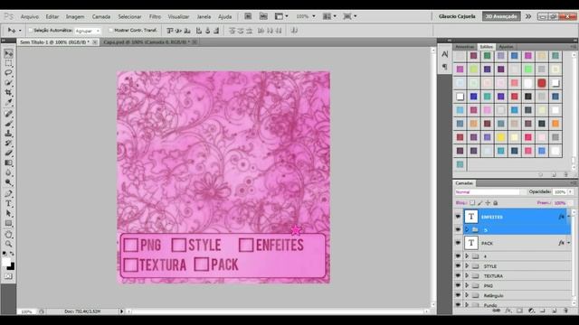The width and height of the screenshot is (579, 325).
Task: Select the Crop tool
Action: (x=8, y=92)
